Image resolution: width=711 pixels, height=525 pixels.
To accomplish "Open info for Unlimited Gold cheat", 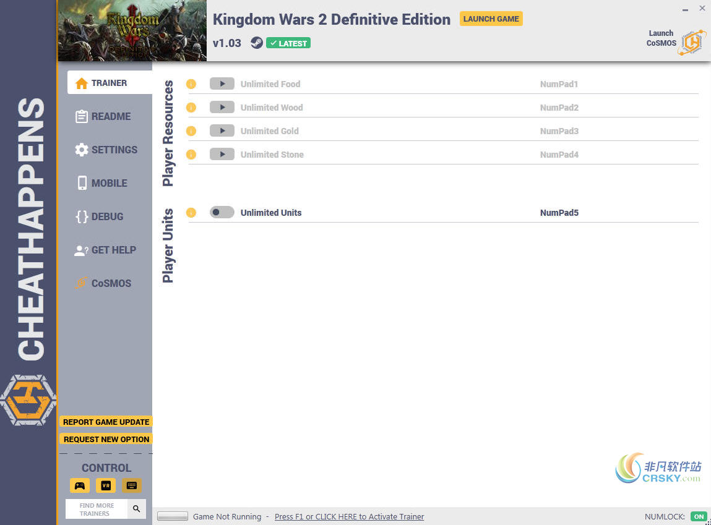I will 191,131.
